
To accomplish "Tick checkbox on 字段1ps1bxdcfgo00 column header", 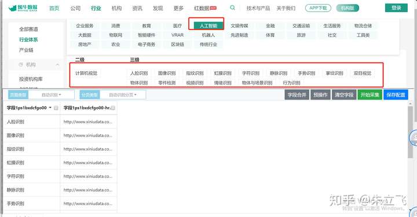I will (56, 108).
